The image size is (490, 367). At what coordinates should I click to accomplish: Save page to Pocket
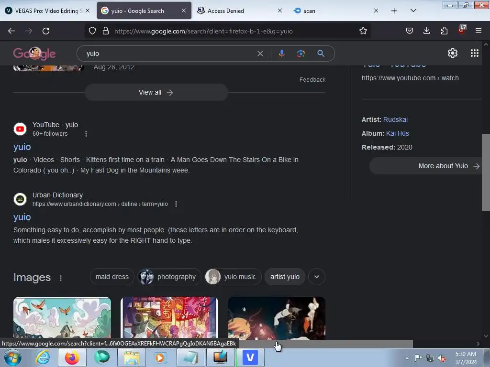pos(410,31)
